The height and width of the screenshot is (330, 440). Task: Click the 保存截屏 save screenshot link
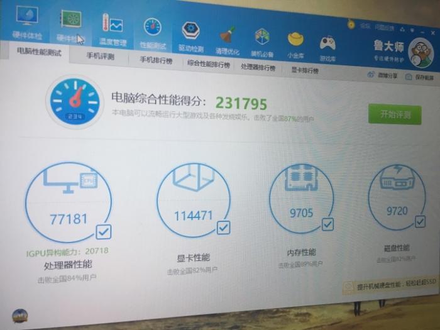pos(421,77)
